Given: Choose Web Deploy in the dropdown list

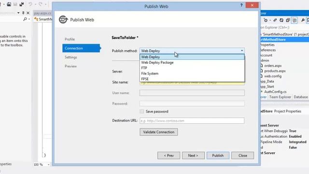Looking at the screenshot, I should [x=192, y=57].
